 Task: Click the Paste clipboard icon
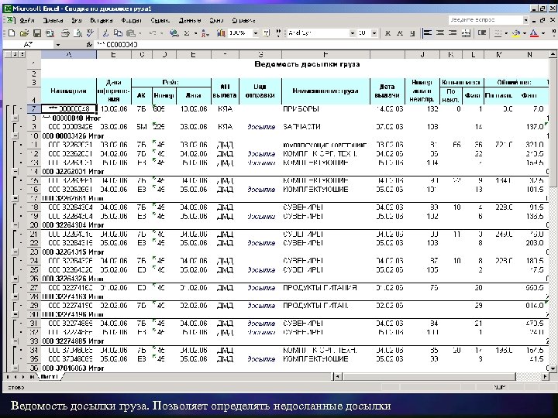point(131,33)
